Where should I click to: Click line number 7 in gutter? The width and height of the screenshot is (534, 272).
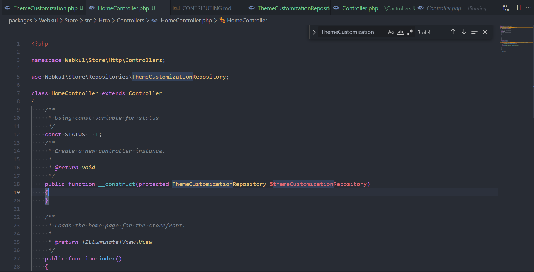click(18, 93)
